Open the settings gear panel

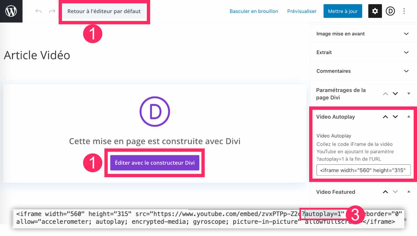coord(375,11)
